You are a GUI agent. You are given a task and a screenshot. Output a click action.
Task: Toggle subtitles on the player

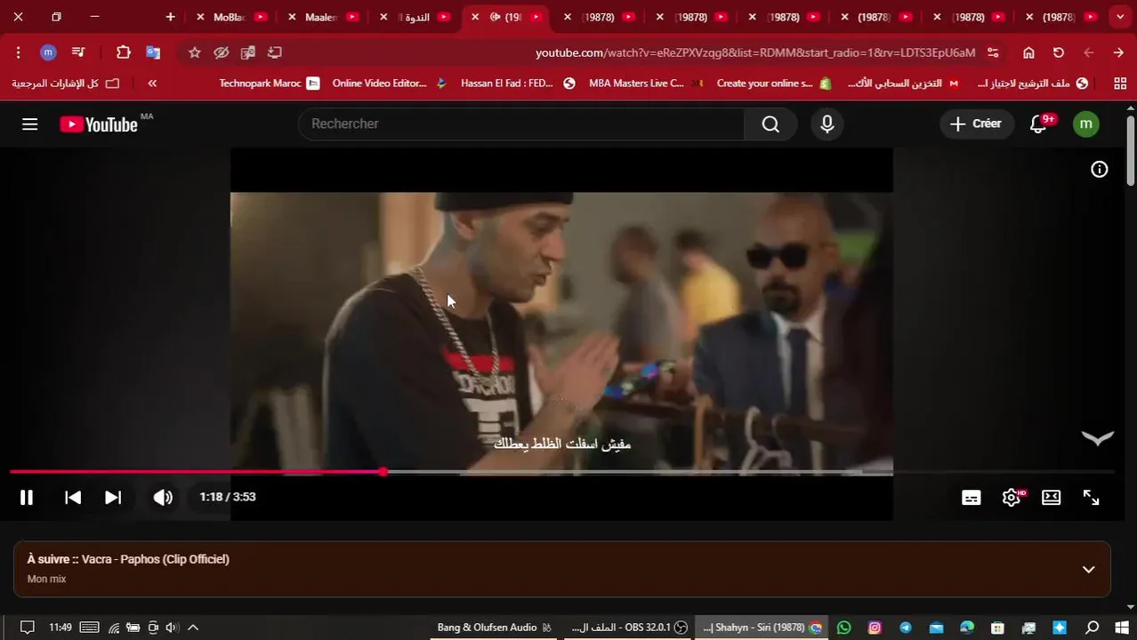[972, 498]
